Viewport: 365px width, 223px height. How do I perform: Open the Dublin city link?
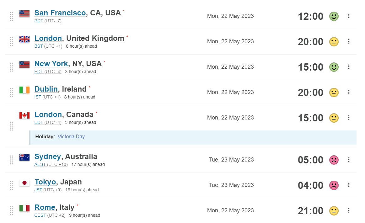click(46, 89)
